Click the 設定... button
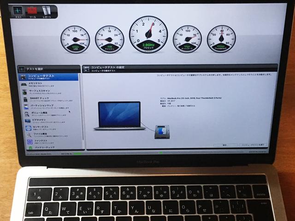 [225, 145]
